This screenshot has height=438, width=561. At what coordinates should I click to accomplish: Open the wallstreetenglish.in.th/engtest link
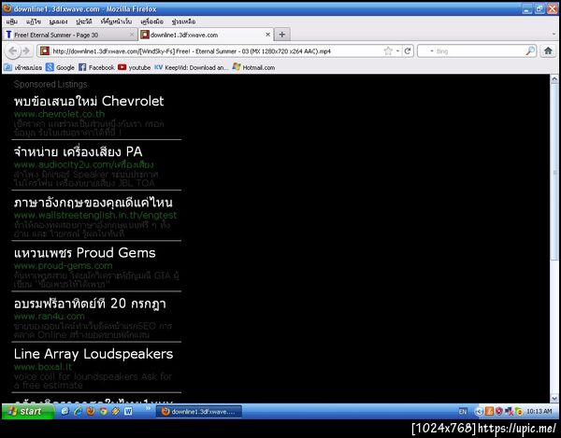(95, 215)
